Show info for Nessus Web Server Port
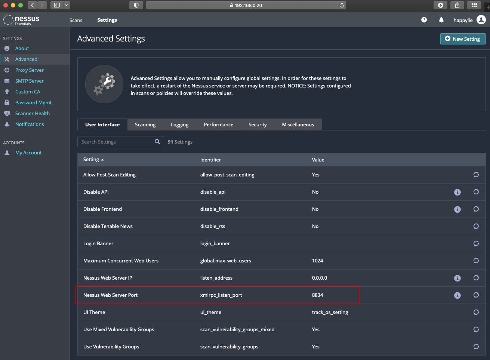The height and width of the screenshot is (360, 490). (457, 295)
